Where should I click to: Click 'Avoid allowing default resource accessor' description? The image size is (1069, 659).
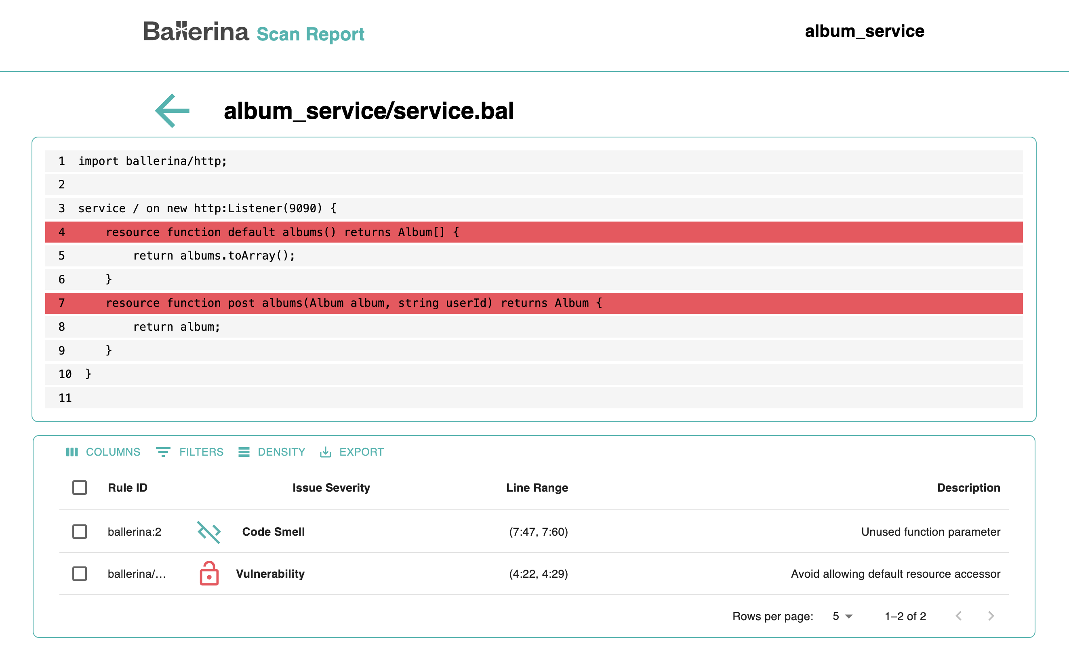click(895, 574)
